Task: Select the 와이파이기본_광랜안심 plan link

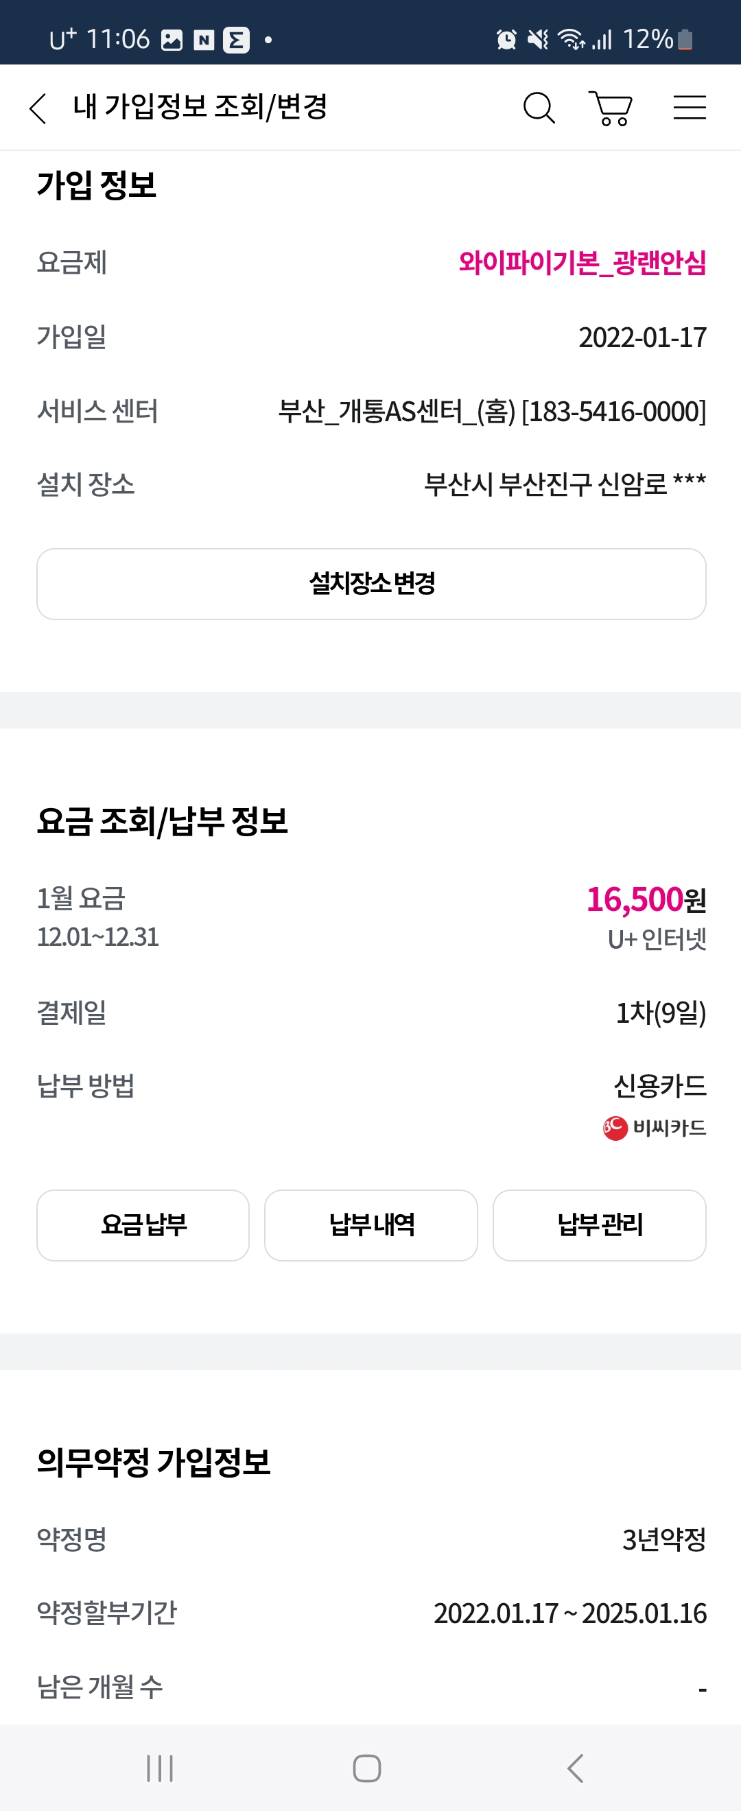Action: pos(582,263)
